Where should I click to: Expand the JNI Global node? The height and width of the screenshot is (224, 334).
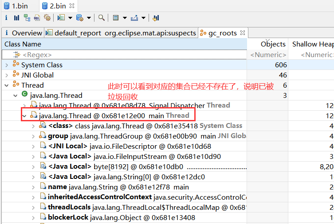click(7, 75)
